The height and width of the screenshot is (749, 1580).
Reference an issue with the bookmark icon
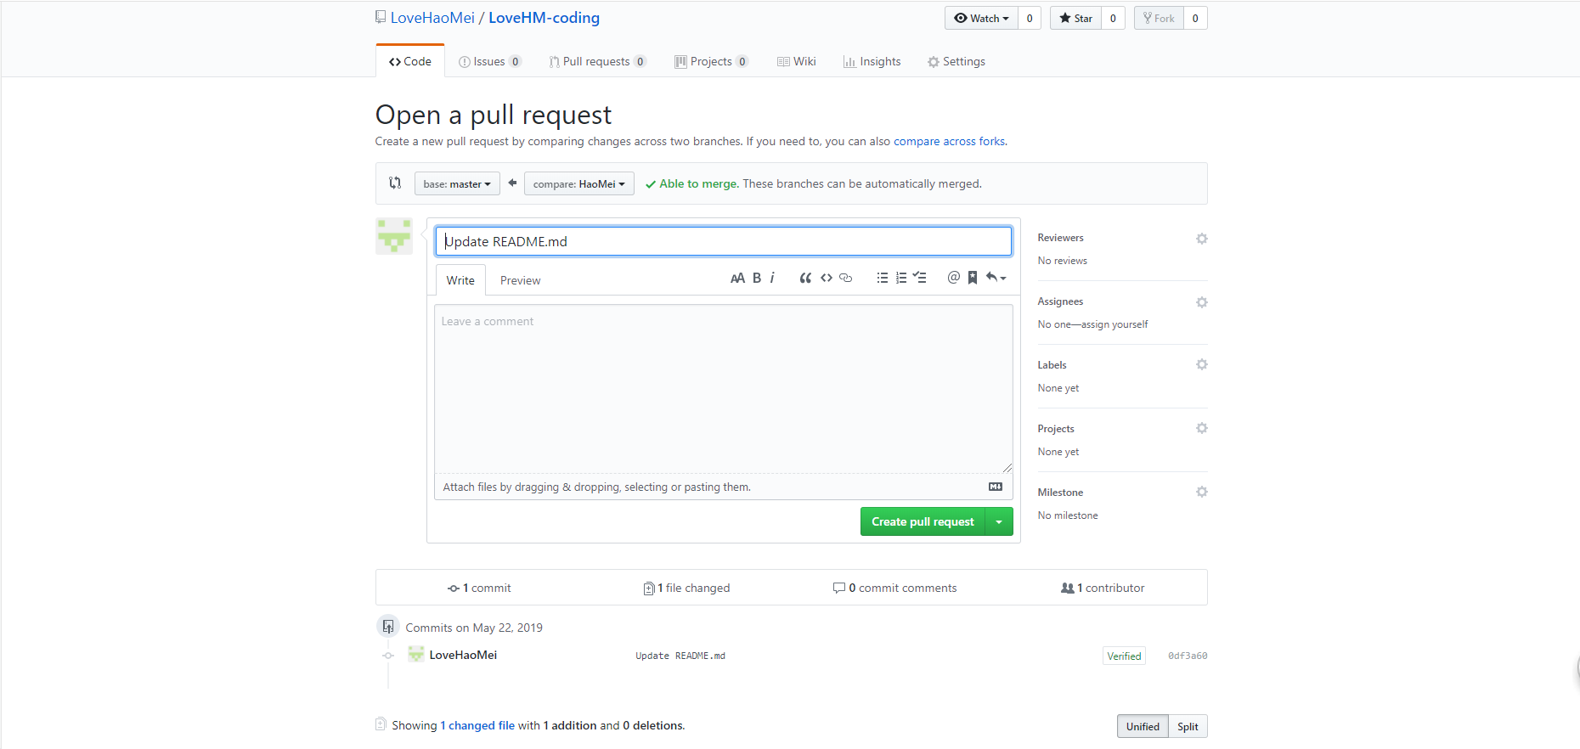pos(973,278)
